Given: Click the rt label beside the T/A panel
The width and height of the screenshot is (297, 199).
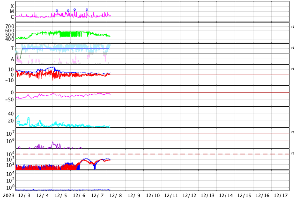Looking at the screenshot, I should (293, 48).
